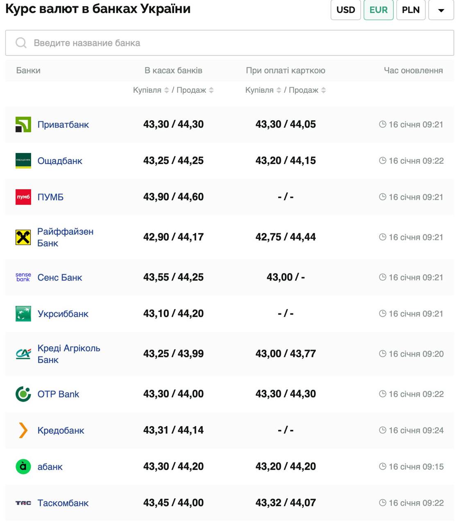The image size is (462, 525).
Task: Click the Oschadbank green logo
Action: tap(23, 161)
